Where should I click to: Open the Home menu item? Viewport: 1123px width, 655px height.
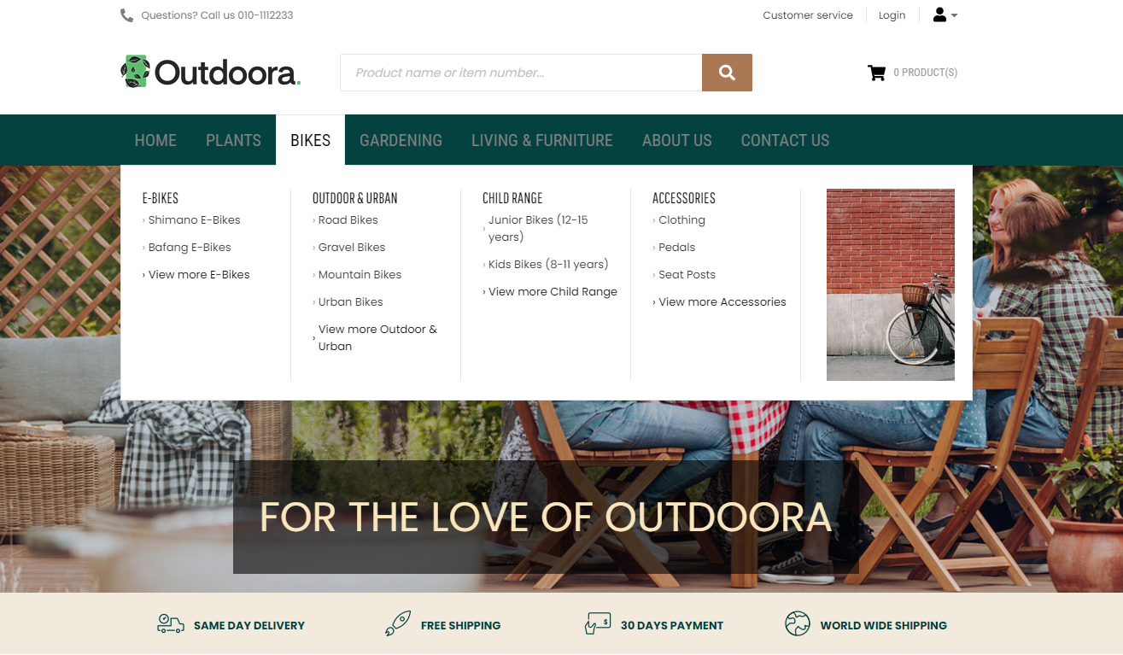tap(155, 140)
